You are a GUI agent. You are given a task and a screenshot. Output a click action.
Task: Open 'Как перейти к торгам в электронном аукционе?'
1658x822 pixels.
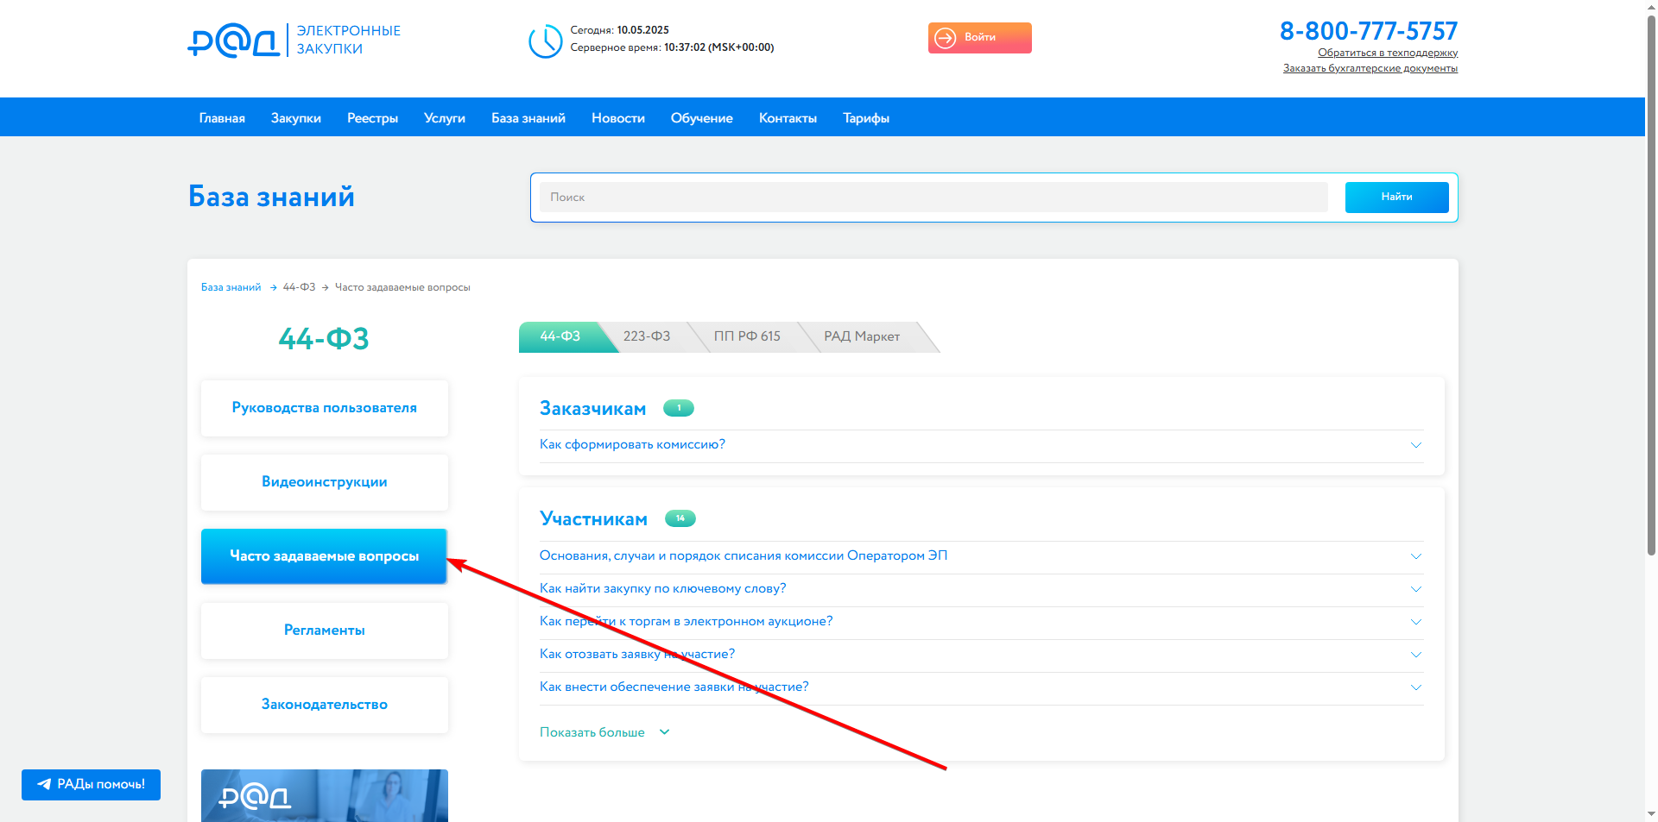point(686,621)
